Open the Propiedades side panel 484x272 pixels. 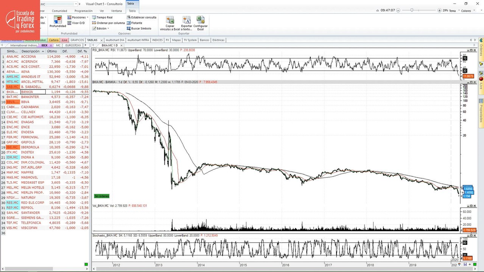coord(481,113)
